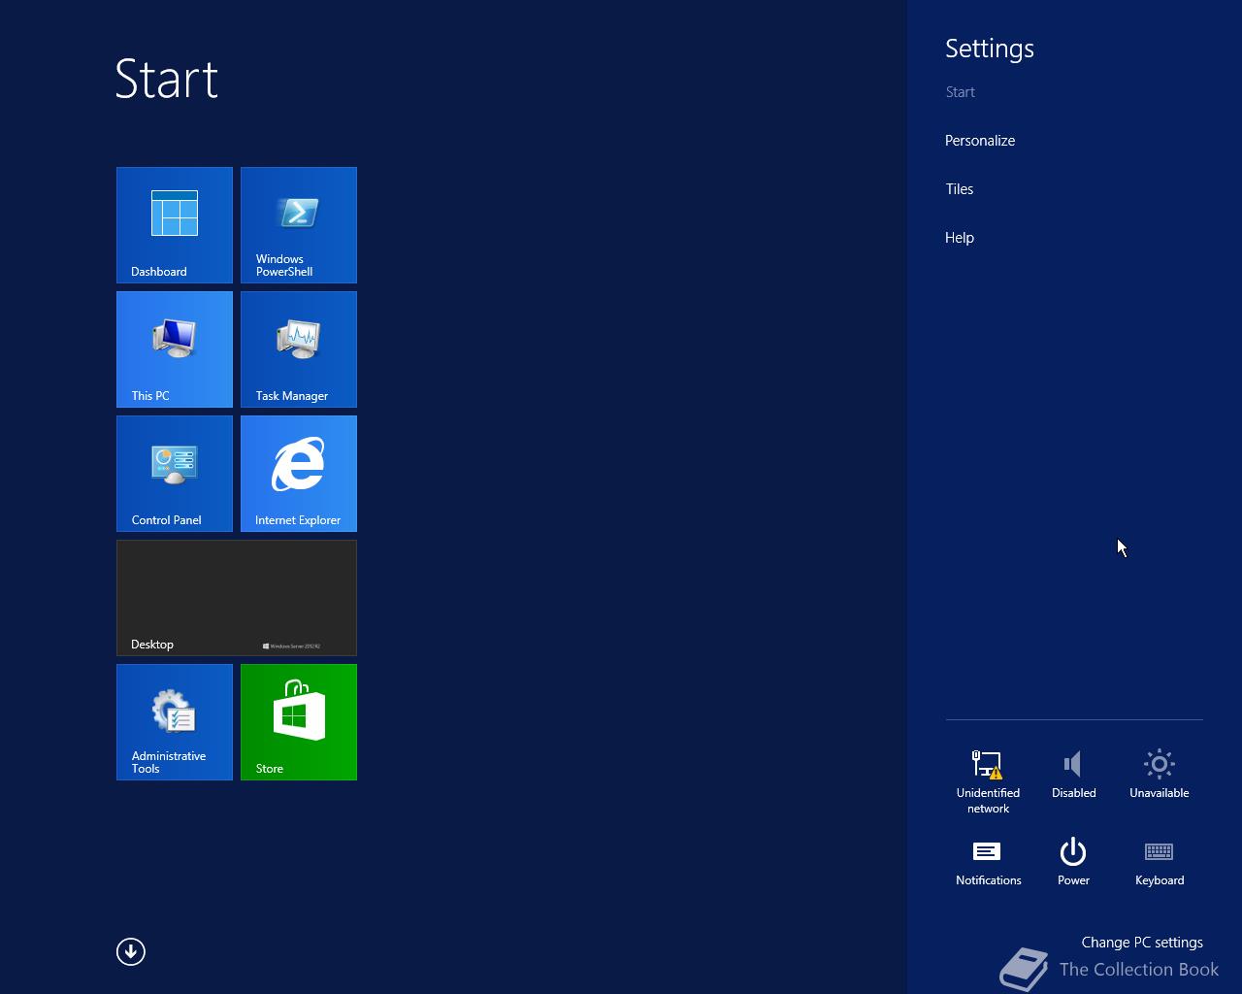Viewport: 1242px width, 994px height.
Task: Open the Desktop tile
Action: click(237, 598)
